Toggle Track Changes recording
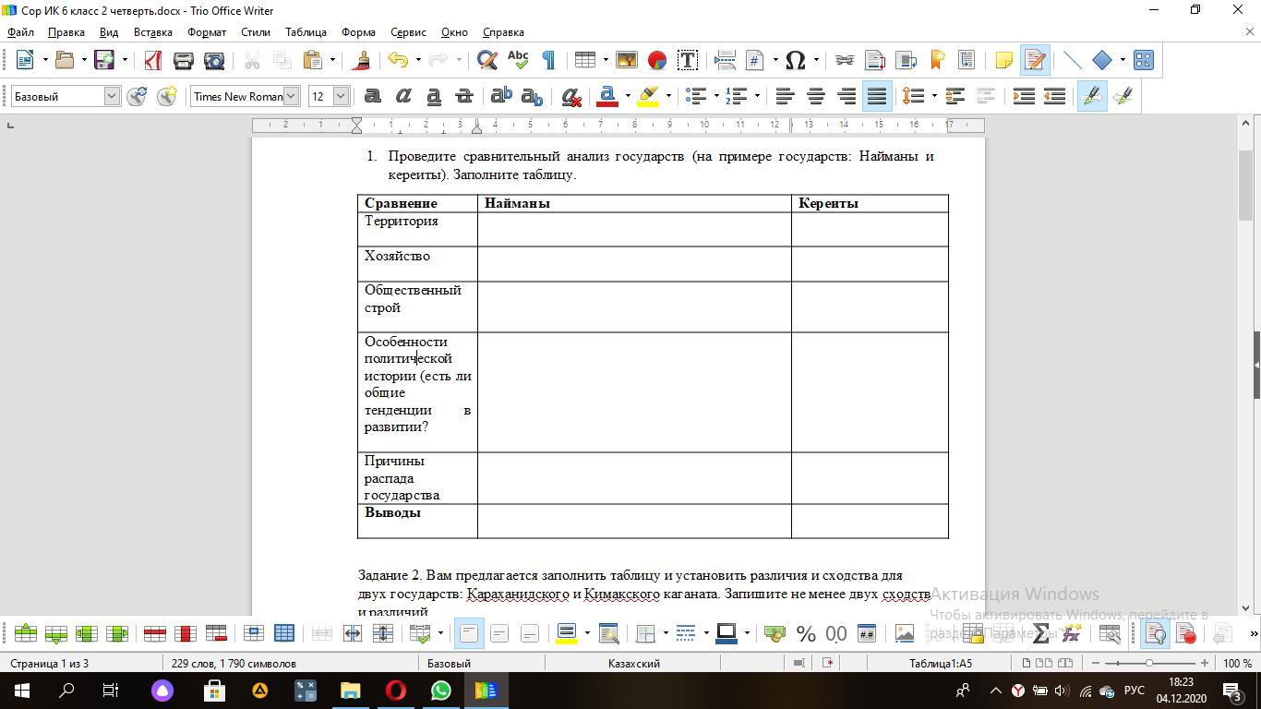Screen dimensions: 1261x709 [x=1035, y=60]
